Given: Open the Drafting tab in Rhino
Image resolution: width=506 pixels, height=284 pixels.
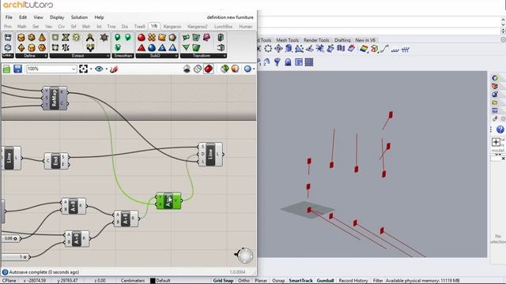Looking at the screenshot, I should coord(342,40).
